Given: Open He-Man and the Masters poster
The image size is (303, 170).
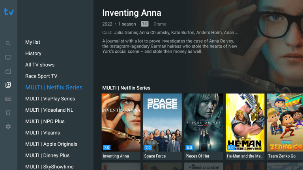Looking at the screenshot, I should click(x=245, y=127).
